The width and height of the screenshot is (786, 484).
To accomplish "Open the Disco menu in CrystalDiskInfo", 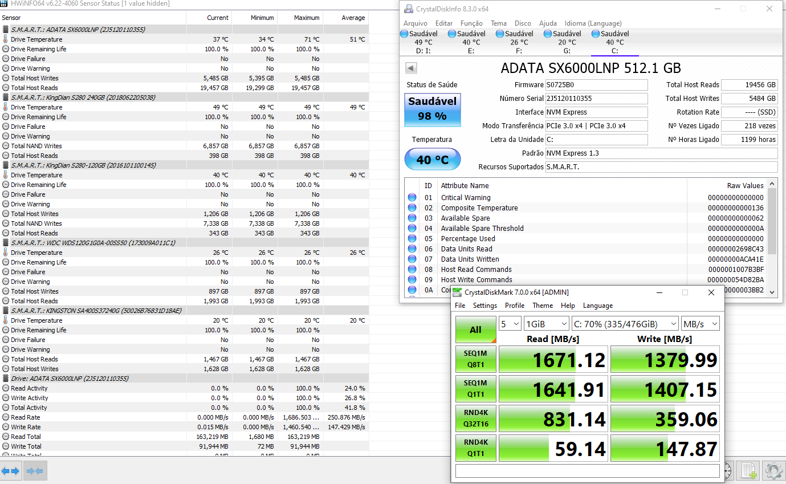I will pos(523,23).
